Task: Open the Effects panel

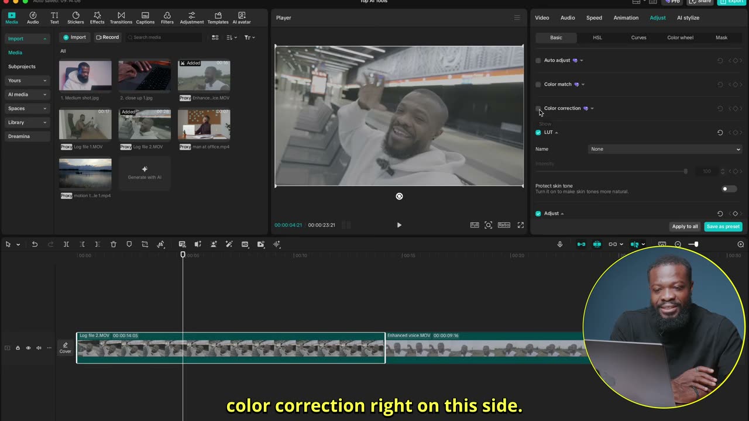Action: pyautogui.click(x=97, y=18)
